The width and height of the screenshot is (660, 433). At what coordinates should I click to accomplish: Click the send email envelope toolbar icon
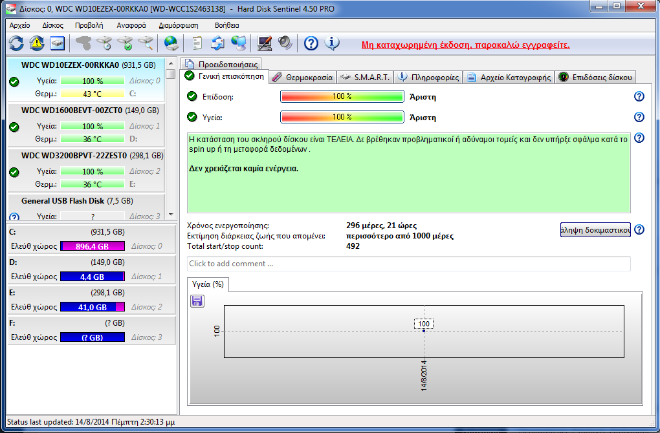217,43
